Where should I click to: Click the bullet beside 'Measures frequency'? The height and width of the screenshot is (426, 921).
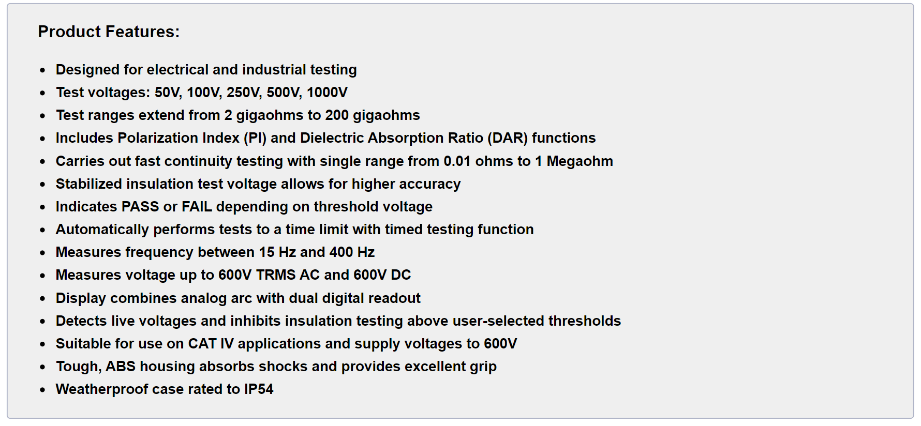pyautogui.click(x=43, y=253)
